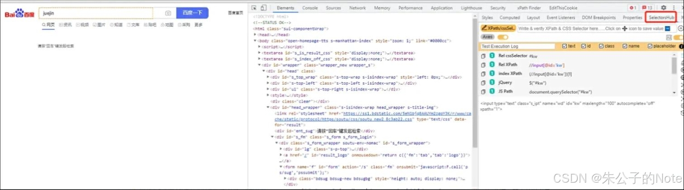Uncheck the class attribute checkbox
This screenshot has height=190, width=684.
point(601,46)
